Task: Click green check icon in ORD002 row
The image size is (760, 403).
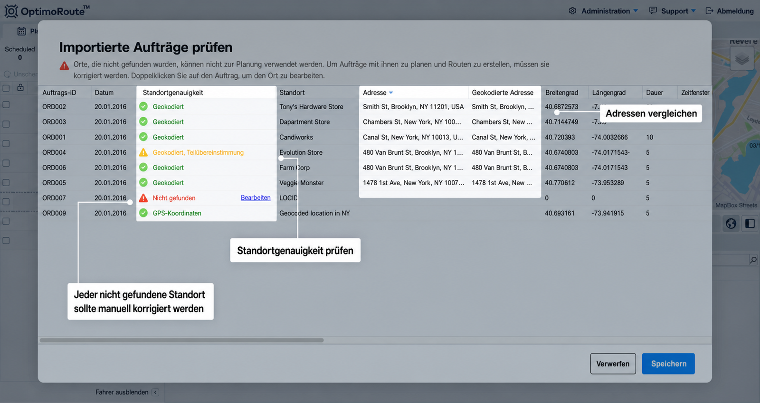Action: click(x=143, y=106)
